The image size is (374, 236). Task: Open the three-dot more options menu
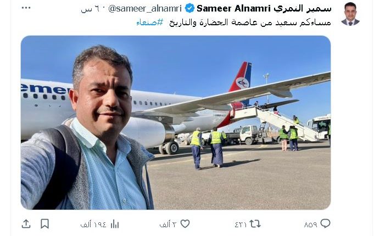point(26,8)
